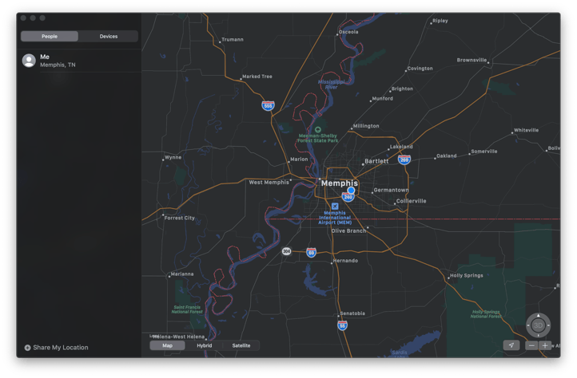Click Share My Location link
Screen dimensions: 577x378
pyautogui.click(x=61, y=348)
